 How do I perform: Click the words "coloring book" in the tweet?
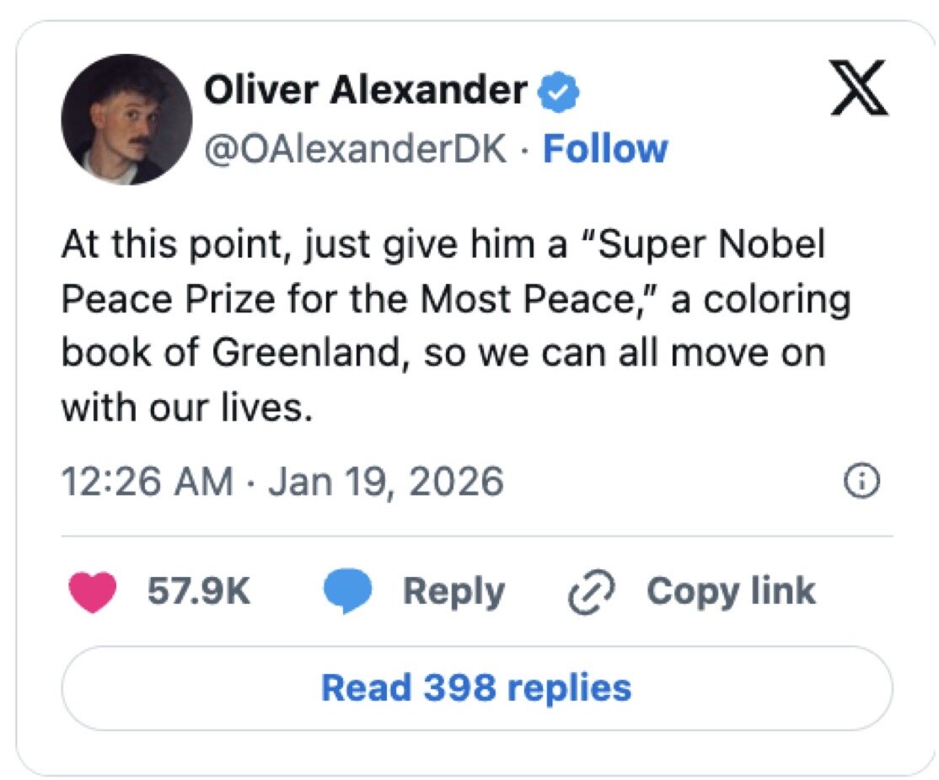(x=763, y=300)
